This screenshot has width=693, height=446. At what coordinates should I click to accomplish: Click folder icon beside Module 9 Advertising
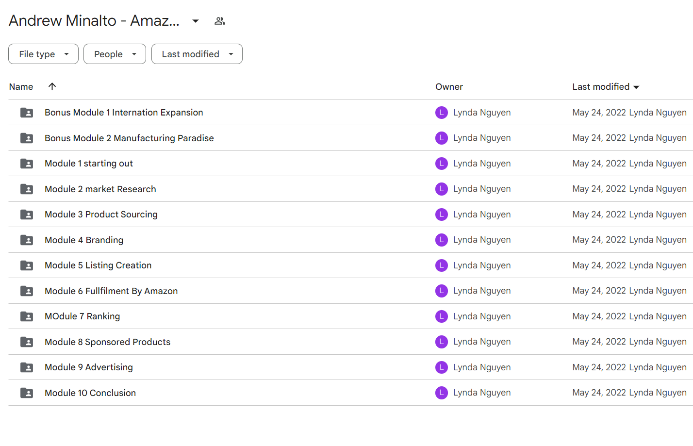(x=27, y=367)
